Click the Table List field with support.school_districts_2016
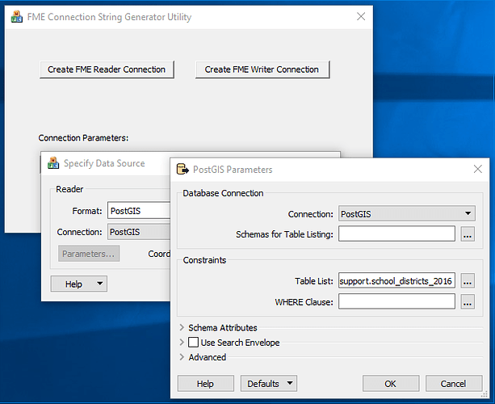This screenshot has width=495, height=404. [396, 280]
